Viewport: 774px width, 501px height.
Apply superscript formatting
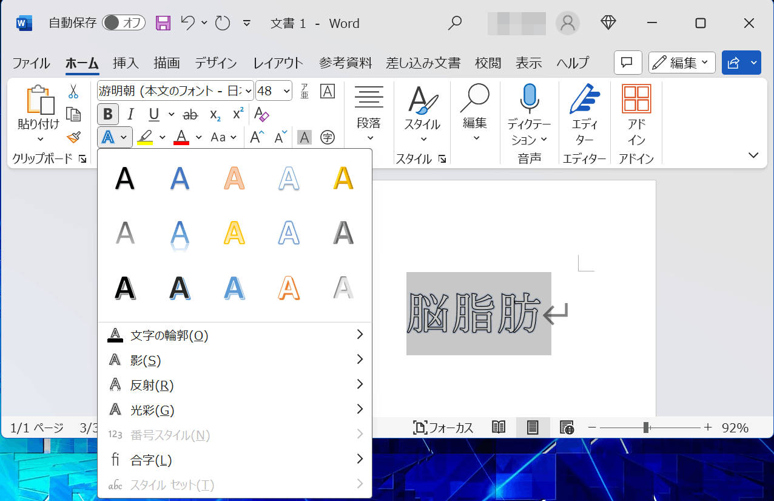[x=238, y=114]
